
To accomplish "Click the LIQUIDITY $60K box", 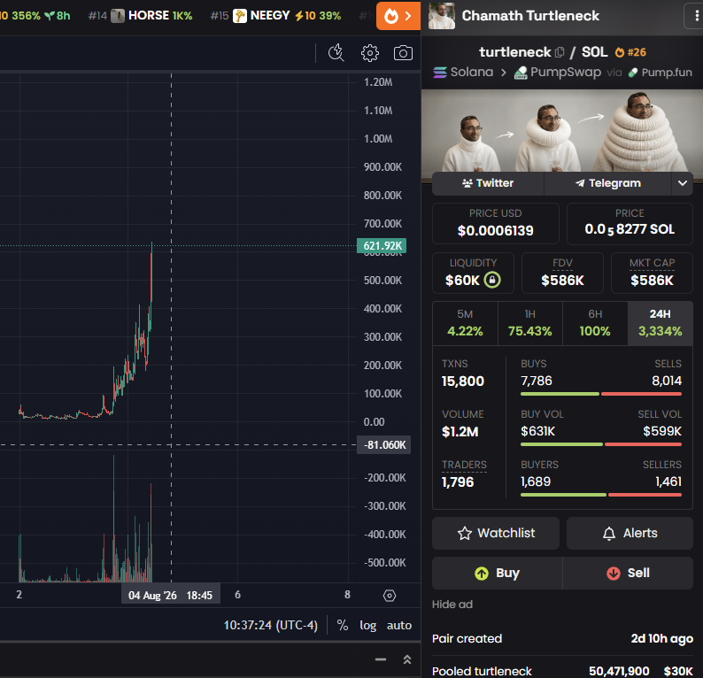I will pos(473,273).
